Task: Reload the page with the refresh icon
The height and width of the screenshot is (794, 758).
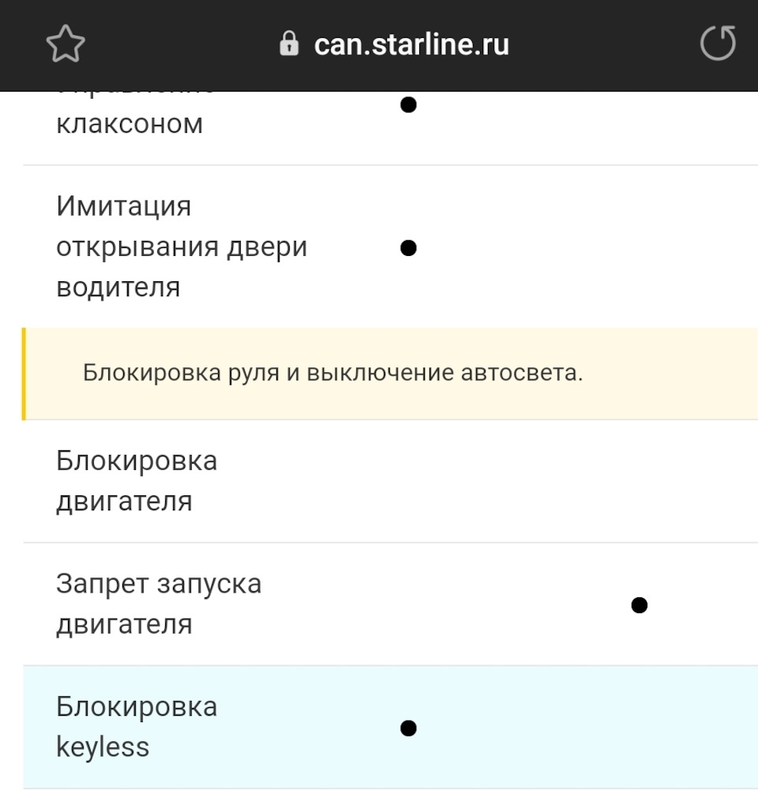Action: point(718,44)
